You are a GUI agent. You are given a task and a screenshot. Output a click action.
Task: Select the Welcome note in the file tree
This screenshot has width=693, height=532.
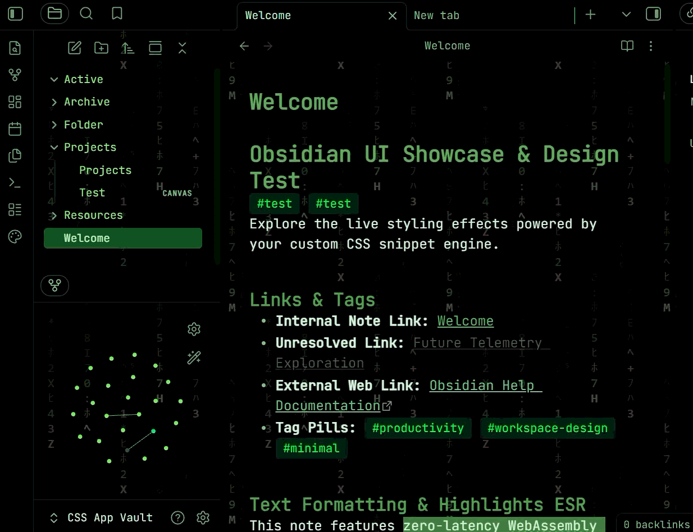coord(122,238)
